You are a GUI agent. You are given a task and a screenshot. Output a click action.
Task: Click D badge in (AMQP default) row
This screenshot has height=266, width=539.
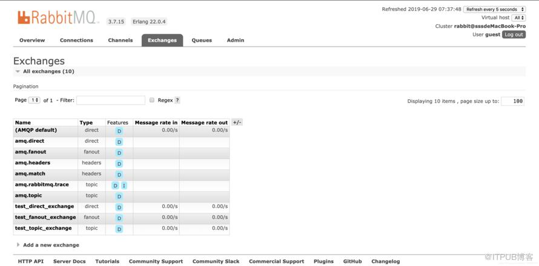click(x=119, y=131)
